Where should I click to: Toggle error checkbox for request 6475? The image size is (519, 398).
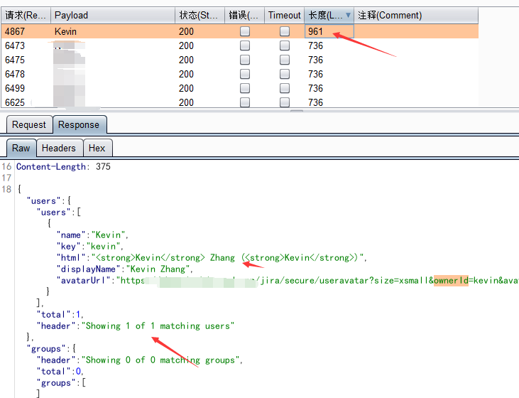pos(245,60)
